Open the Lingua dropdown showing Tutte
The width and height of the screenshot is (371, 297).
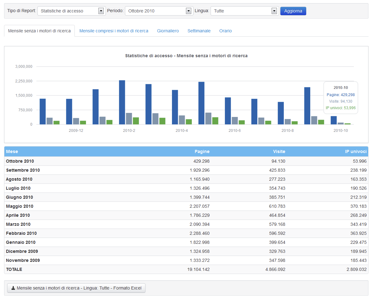pyautogui.click(x=245, y=11)
